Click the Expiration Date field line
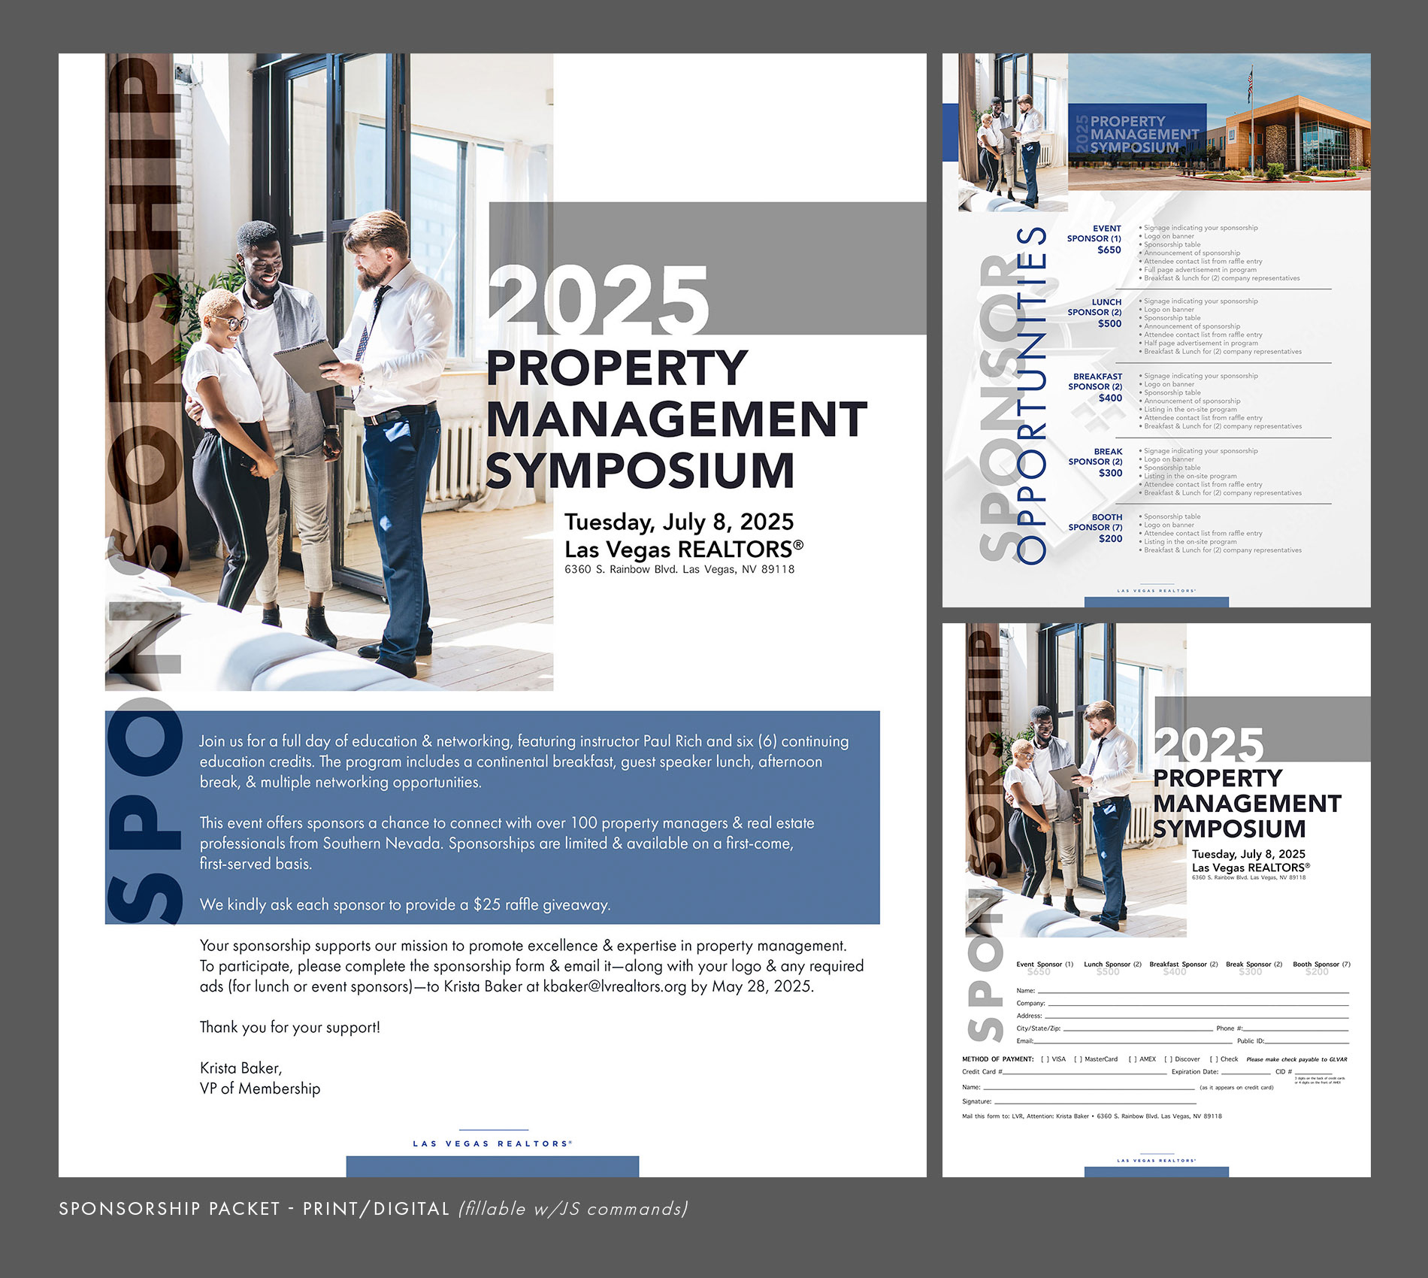This screenshot has width=1428, height=1278. coord(1245,1072)
